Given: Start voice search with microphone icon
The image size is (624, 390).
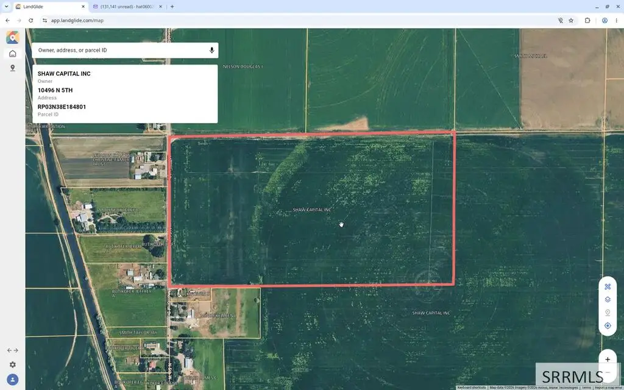Looking at the screenshot, I should (211, 50).
